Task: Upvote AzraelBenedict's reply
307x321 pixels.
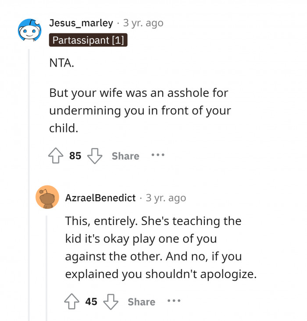Action: coord(72,302)
